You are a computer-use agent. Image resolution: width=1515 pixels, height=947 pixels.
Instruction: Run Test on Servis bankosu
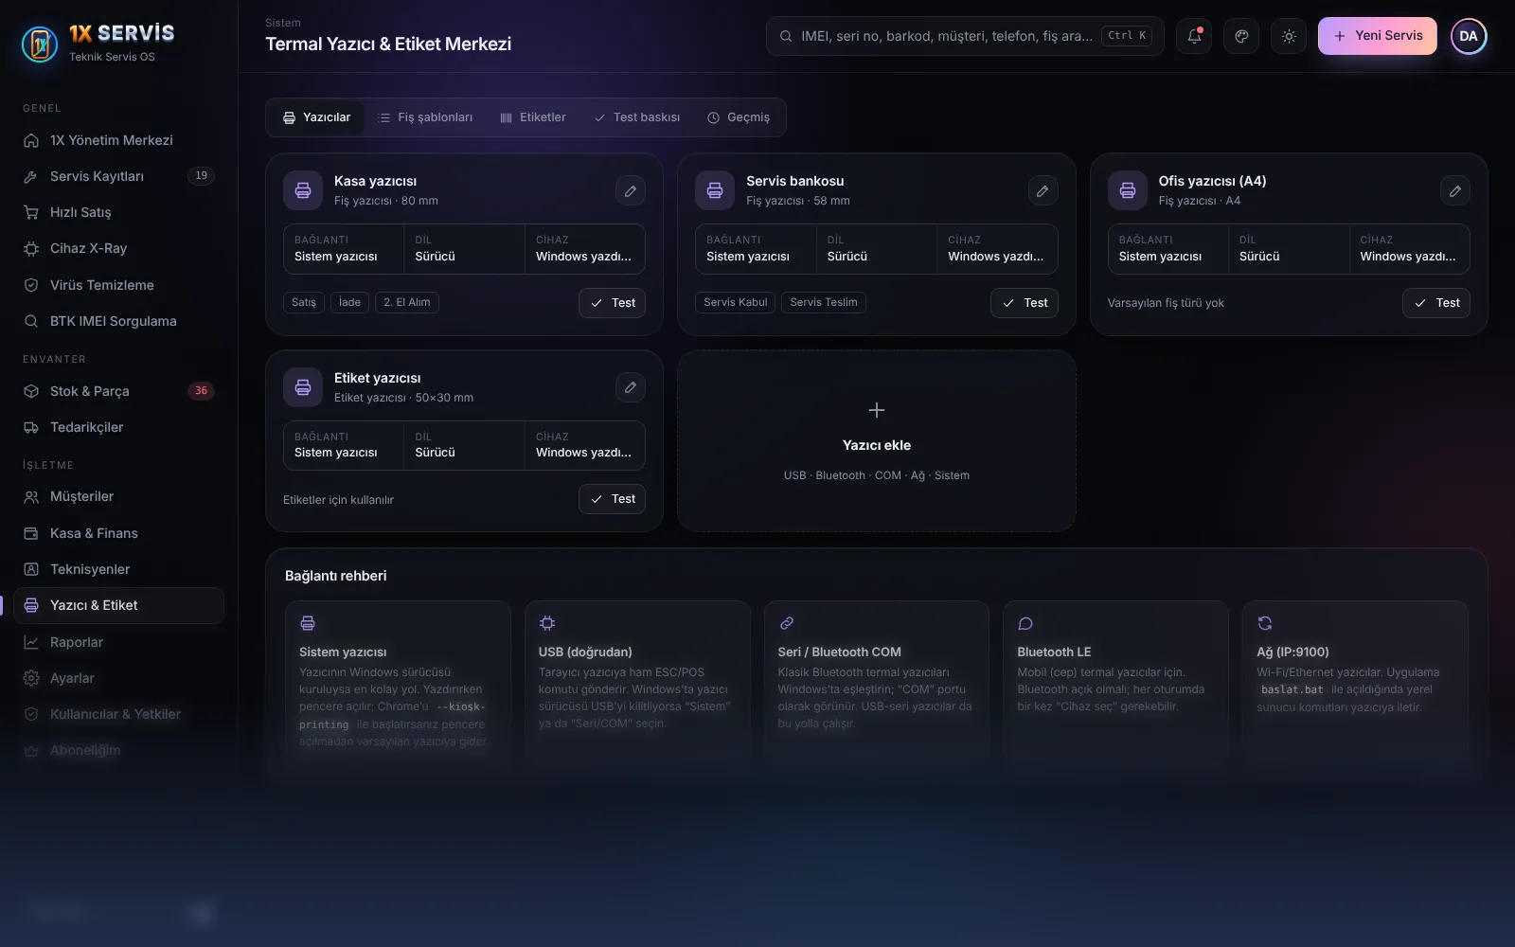[1025, 303]
